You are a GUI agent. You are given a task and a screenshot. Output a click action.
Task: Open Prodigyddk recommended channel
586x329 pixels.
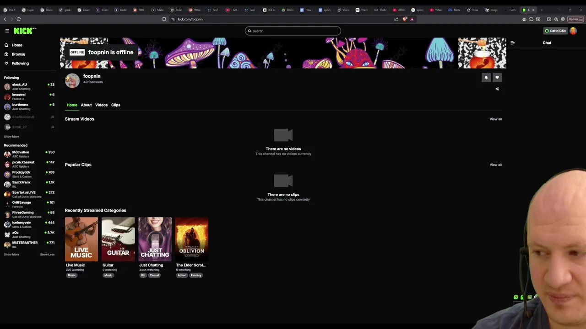[29, 174]
